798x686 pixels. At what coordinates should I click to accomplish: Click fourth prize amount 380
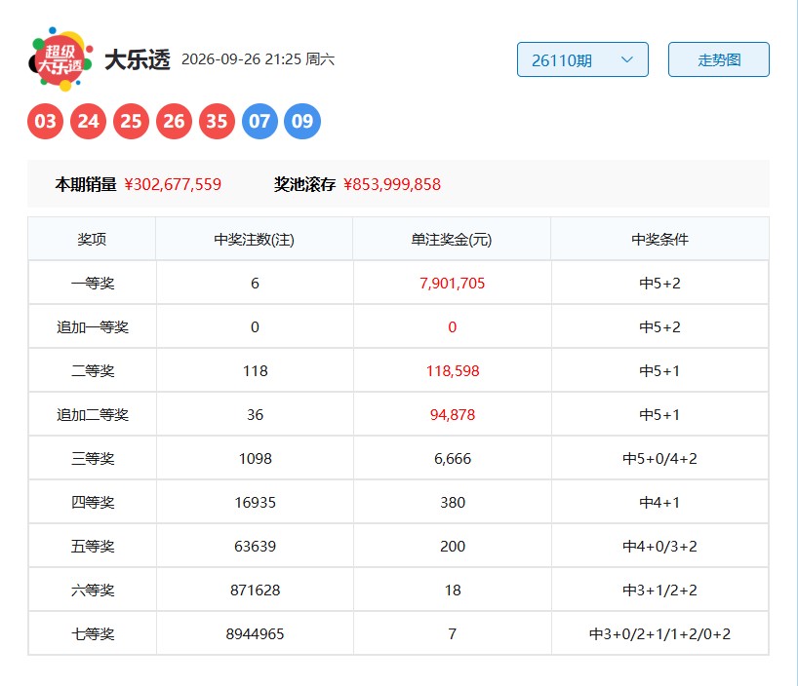(x=453, y=503)
